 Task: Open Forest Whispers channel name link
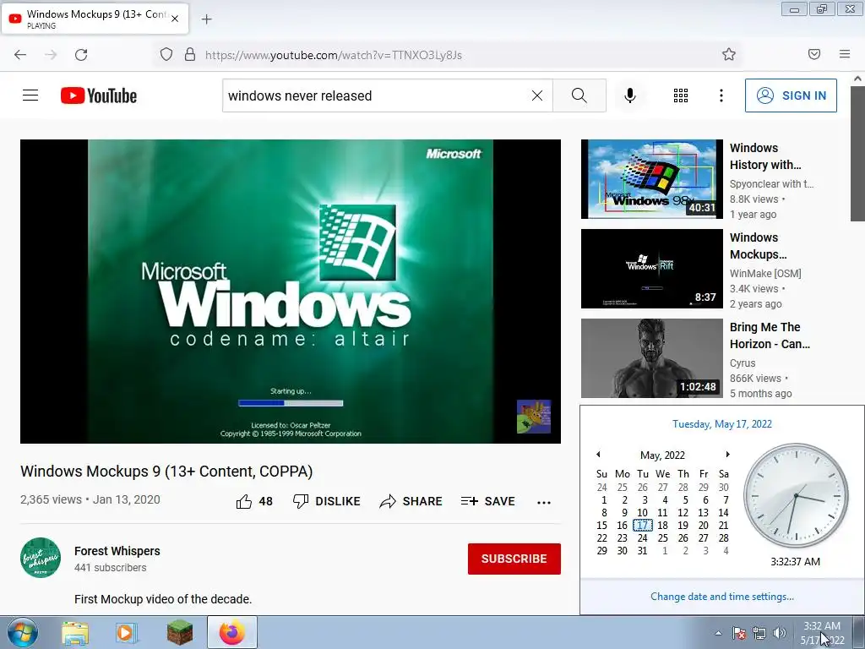point(117,551)
